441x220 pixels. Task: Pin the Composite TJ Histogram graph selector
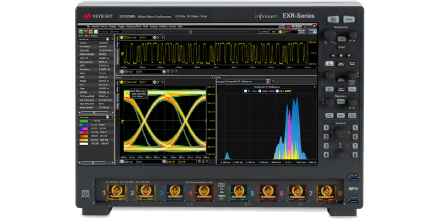click(272, 81)
